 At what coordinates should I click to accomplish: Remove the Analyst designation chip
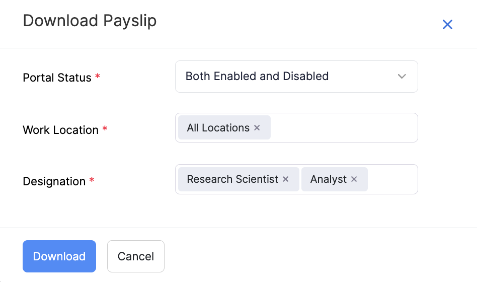click(x=354, y=179)
